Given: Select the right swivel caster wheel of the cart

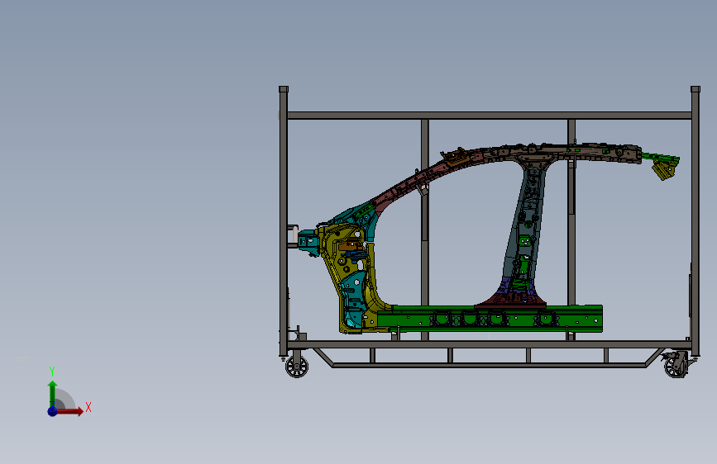Looking at the screenshot, I should coord(676,367).
